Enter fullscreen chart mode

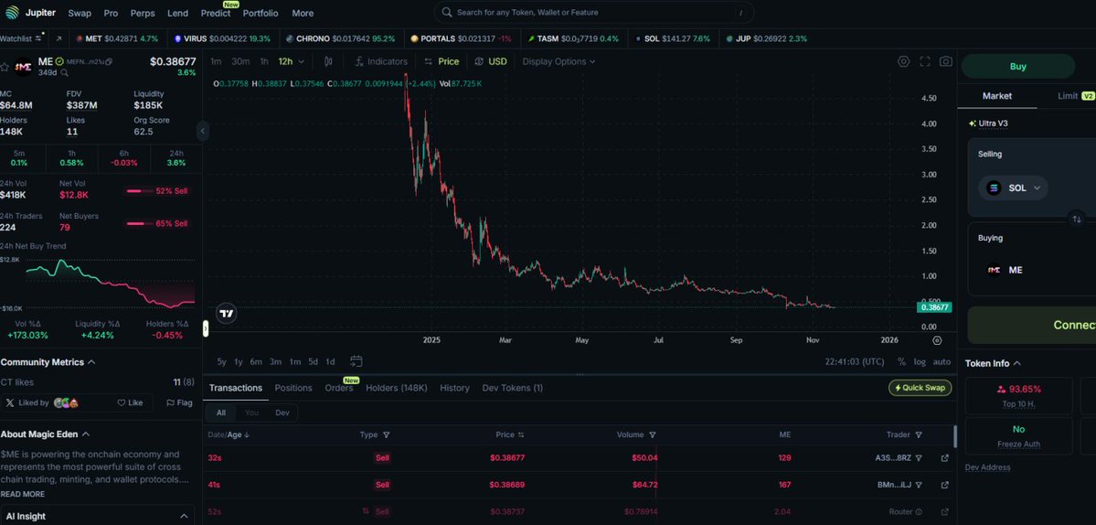[925, 61]
